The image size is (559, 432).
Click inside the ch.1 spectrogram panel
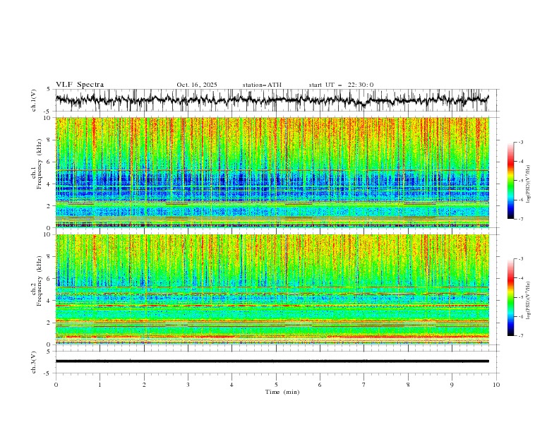[272, 172]
